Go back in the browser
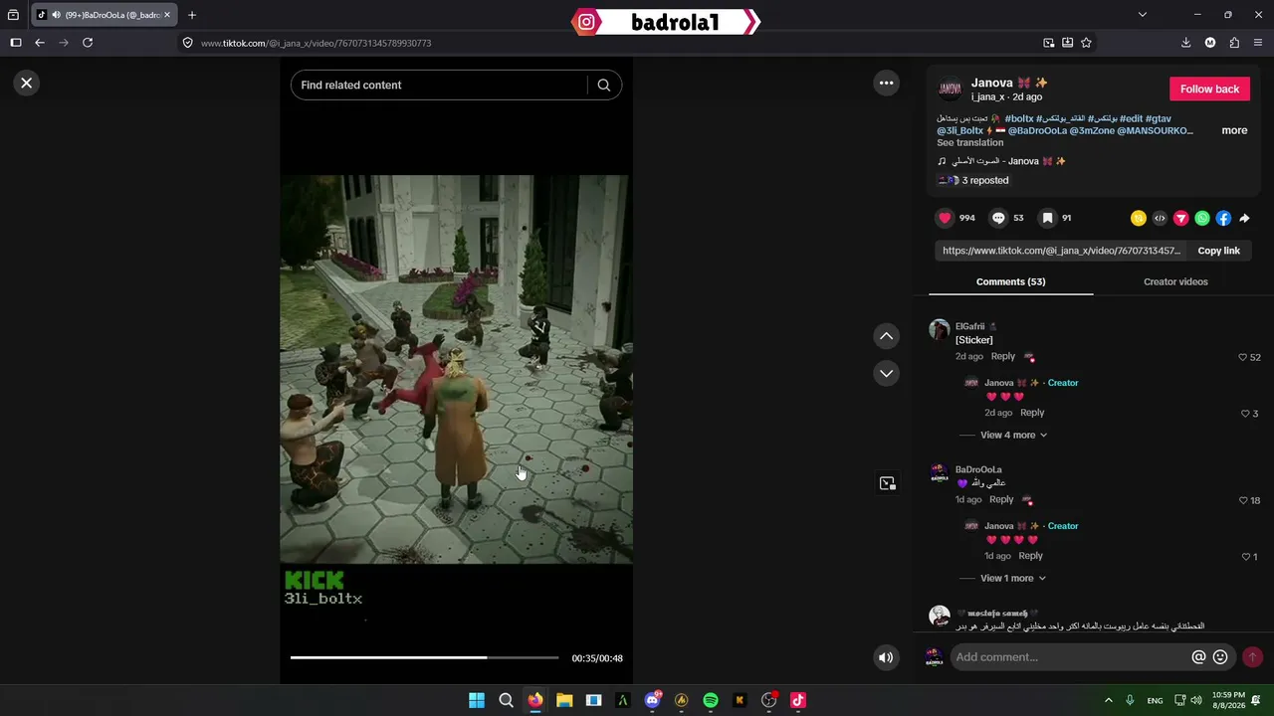Image resolution: width=1274 pixels, height=716 pixels. pos(39,43)
